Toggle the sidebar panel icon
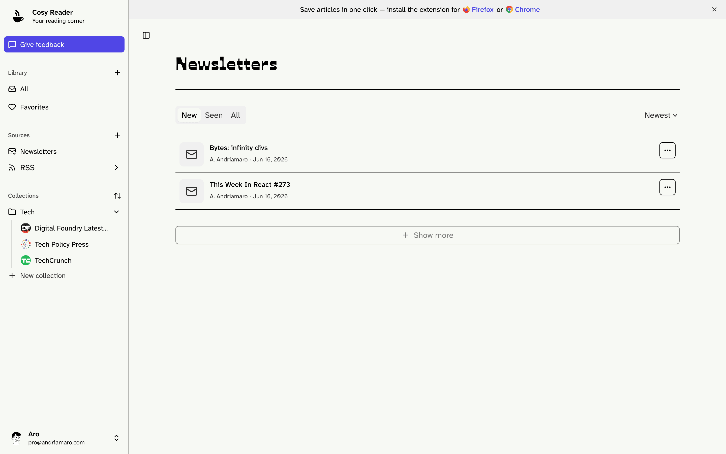The width and height of the screenshot is (726, 454). point(146,35)
